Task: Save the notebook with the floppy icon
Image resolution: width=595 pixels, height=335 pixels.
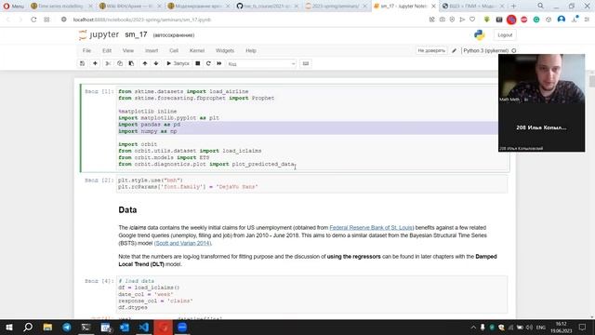Action: pos(83,63)
